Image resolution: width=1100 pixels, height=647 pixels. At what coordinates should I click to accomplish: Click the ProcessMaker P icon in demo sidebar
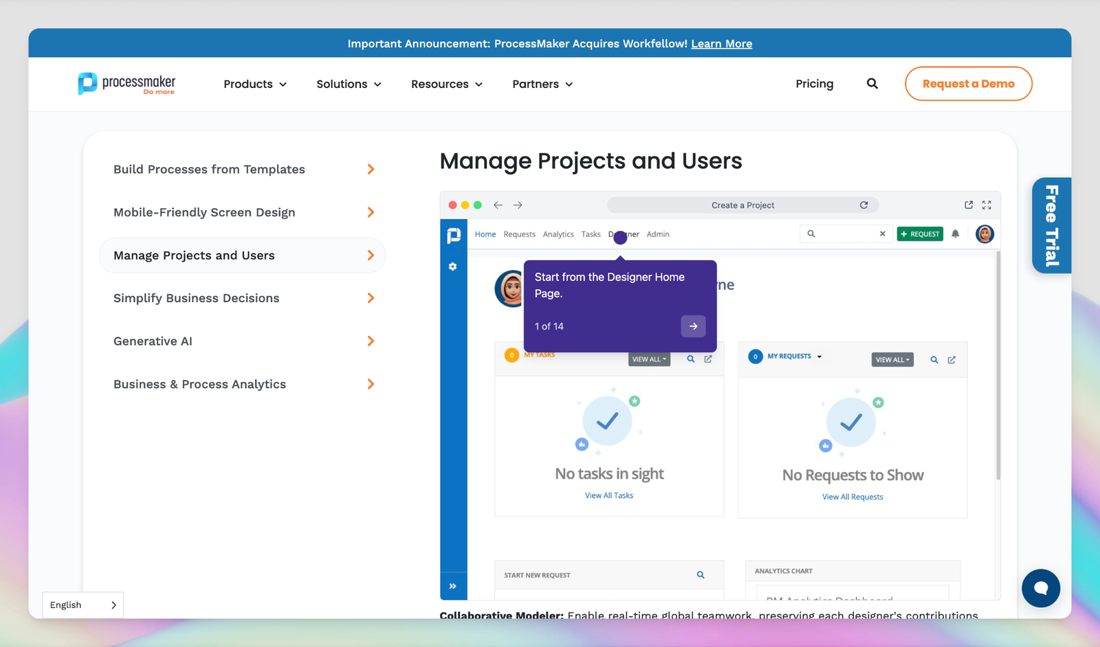coord(454,236)
